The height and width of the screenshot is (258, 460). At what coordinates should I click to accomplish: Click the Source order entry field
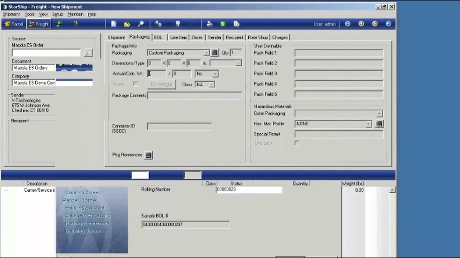pos(46,53)
